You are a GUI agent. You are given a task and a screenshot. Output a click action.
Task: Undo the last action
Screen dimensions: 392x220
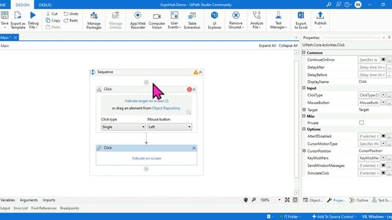71,13
